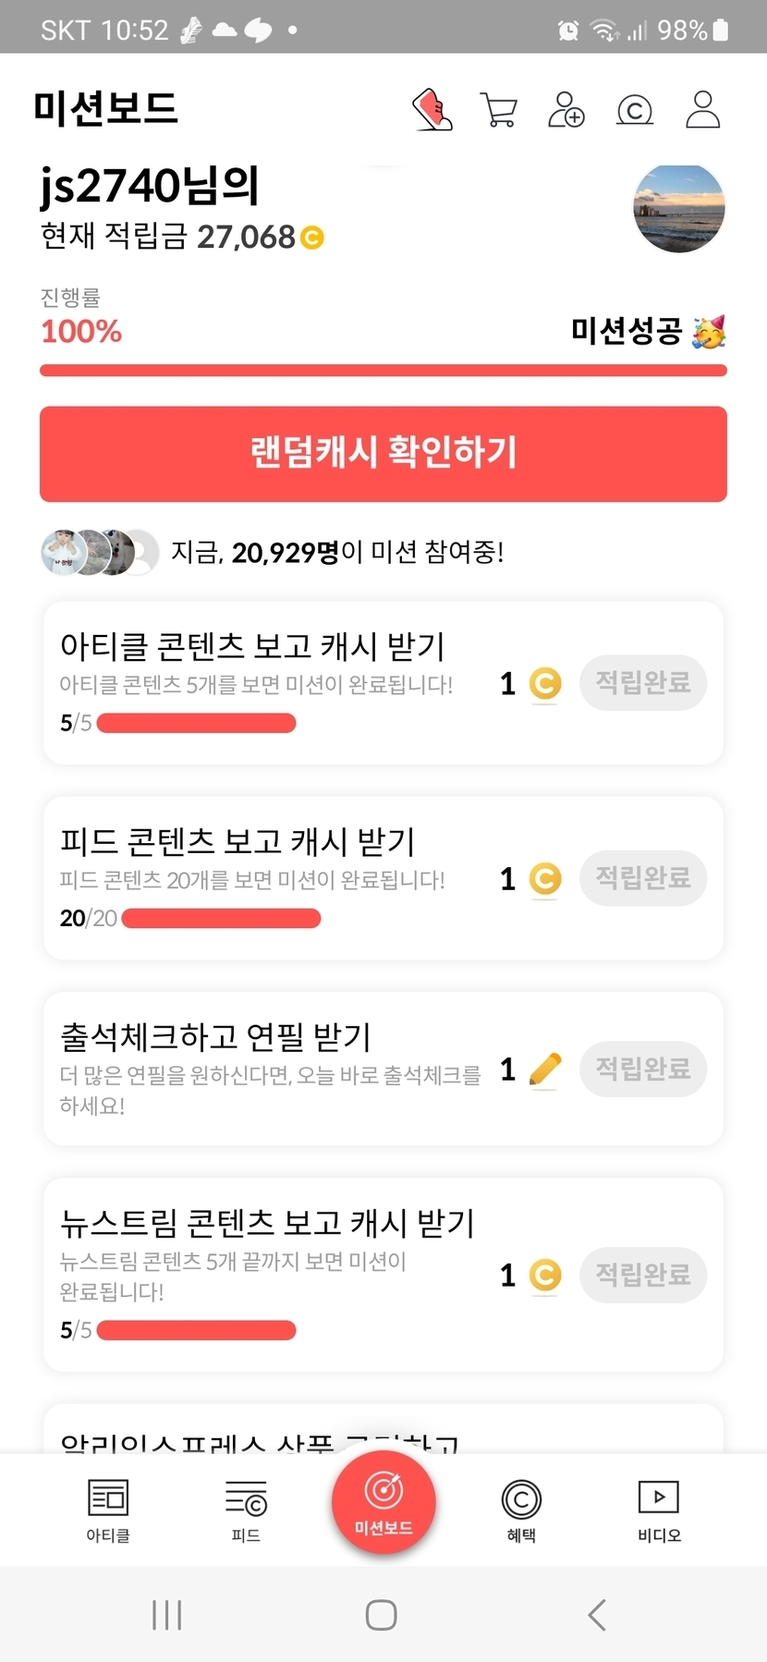Open the shopping cart
This screenshot has width=767, height=1662.
point(499,110)
